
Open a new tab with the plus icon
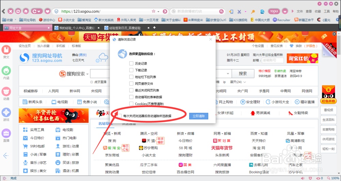click(154, 28)
